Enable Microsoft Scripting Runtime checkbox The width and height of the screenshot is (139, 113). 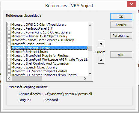[x=9, y=48]
